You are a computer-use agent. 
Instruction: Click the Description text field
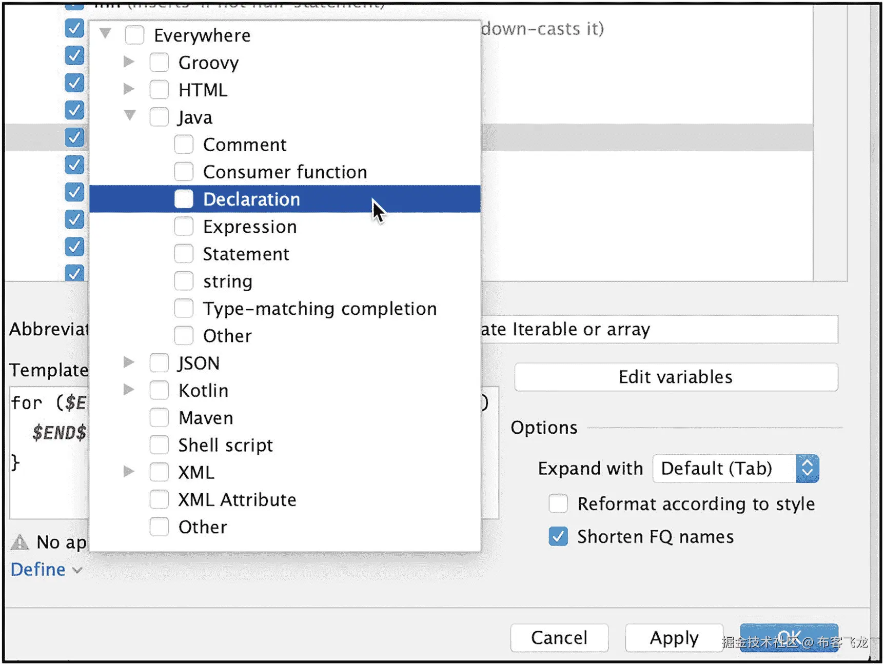pos(659,329)
